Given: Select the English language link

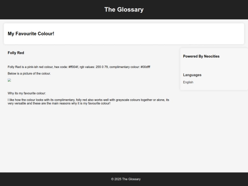Looking at the screenshot, I should click(x=188, y=82).
